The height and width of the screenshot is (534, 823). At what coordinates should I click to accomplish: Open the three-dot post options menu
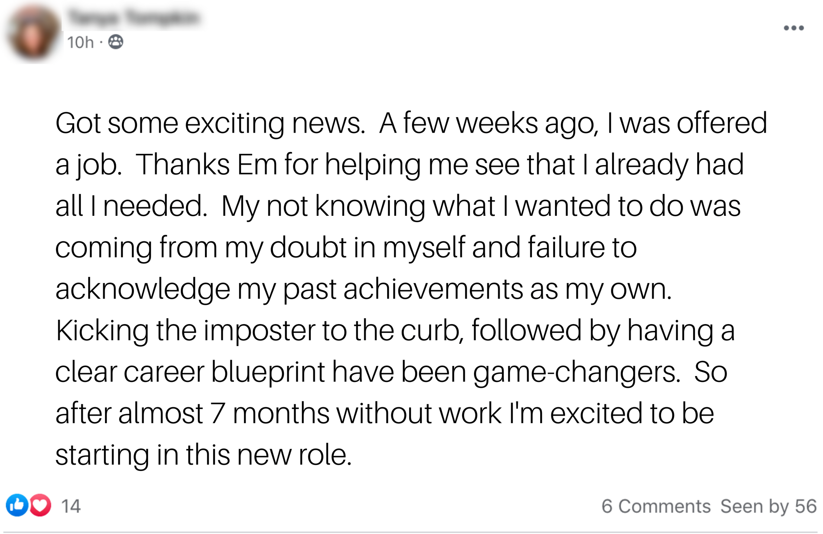(793, 28)
